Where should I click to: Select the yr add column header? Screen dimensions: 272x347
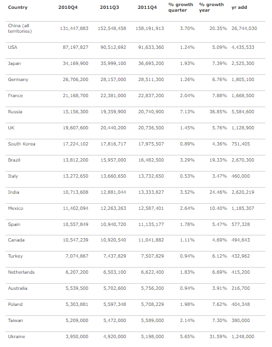tap(239, 7)
